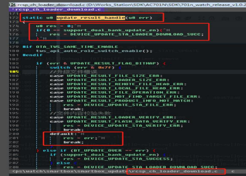Click the 'c' filetype indicator in status line

233,171
